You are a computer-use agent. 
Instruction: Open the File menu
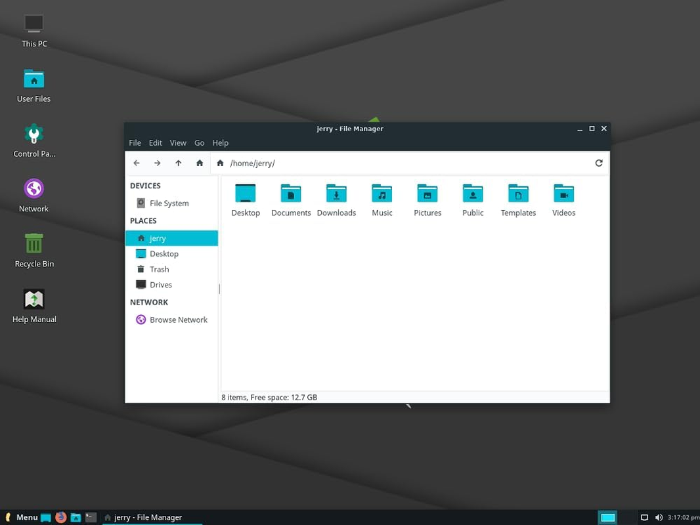coord(135,142)
